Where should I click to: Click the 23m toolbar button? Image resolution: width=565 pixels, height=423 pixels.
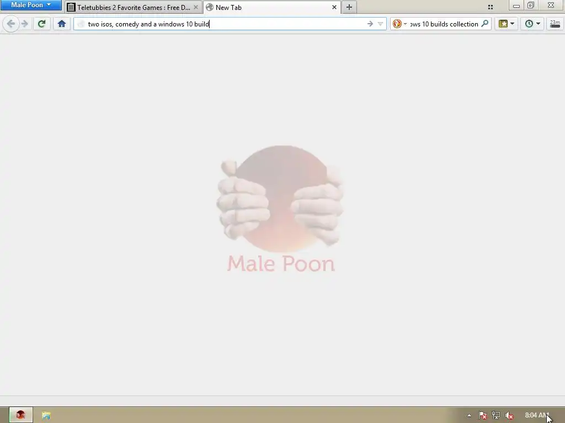click(555, 24)
